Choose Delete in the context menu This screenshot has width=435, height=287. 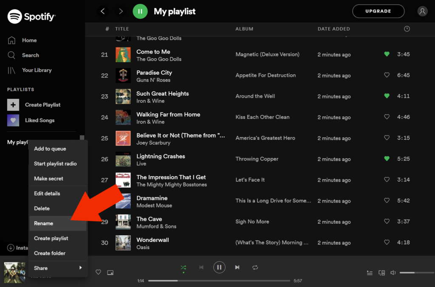coord(58,208)
